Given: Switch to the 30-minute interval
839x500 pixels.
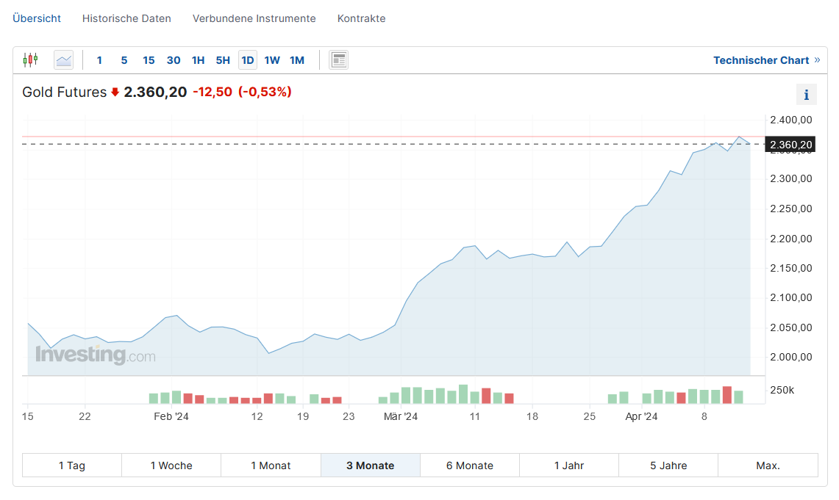Looking at the screenshot, I should [174, 60].
